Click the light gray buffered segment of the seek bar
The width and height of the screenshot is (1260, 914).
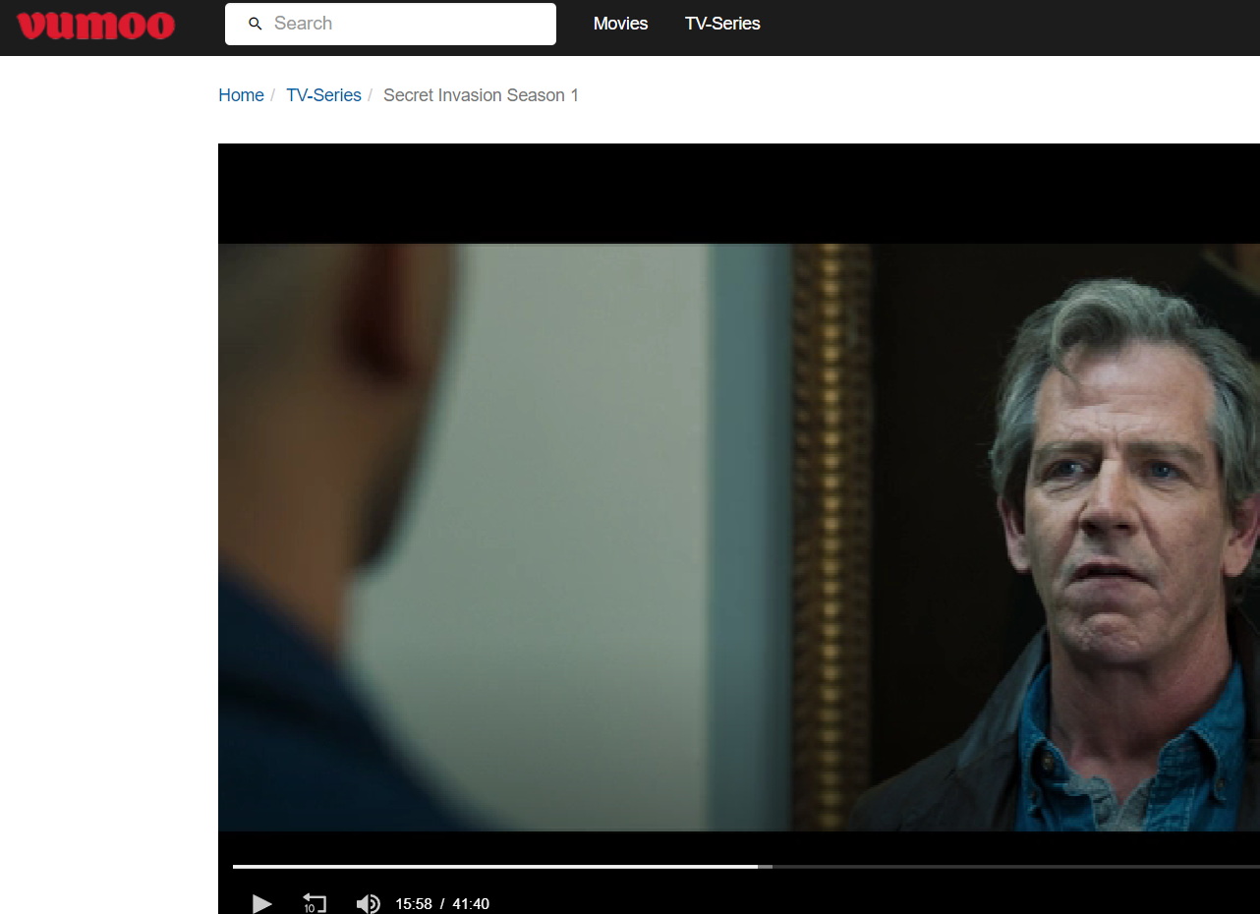766,867
